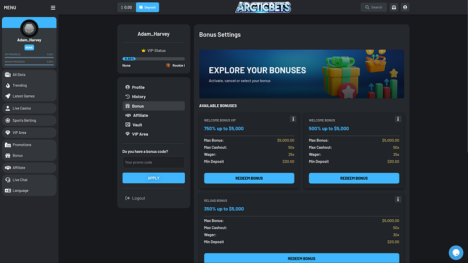Click the sidebar Bonus gift icon
This screenshot has height=263, width=468.
pos(8,156)
